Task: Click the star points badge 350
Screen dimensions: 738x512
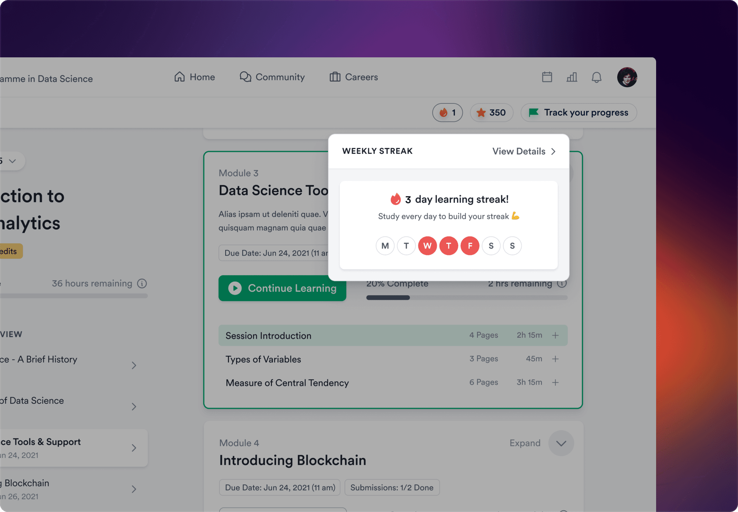Action: pyautogui.click(x=491, y=113)
